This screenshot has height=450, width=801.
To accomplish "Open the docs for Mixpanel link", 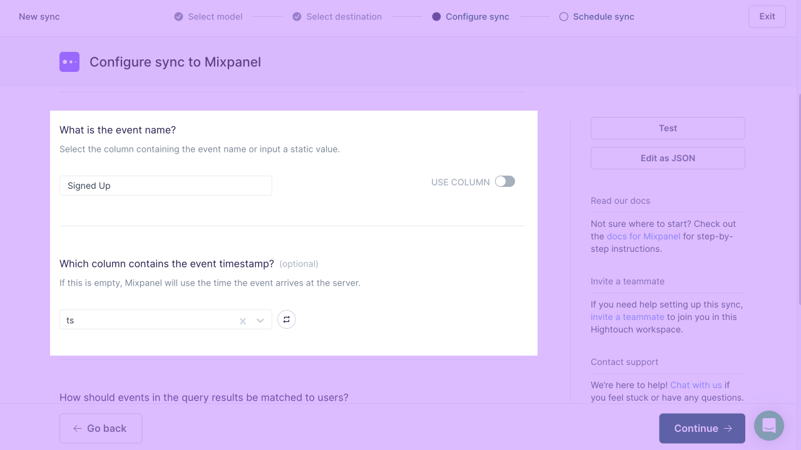I will 643,236.
